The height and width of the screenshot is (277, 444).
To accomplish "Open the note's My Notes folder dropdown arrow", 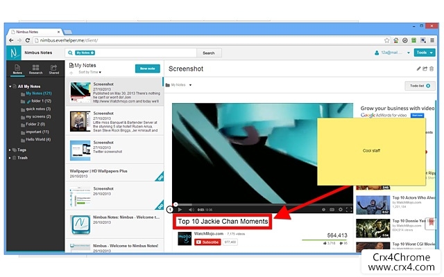I will [190, 84].
